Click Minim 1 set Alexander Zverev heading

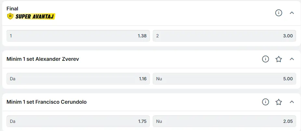43,59
